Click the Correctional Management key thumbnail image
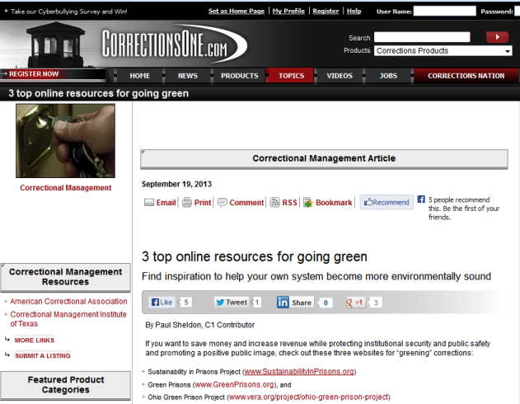Viewport: 520px width, 404px height. coord(66,141)
